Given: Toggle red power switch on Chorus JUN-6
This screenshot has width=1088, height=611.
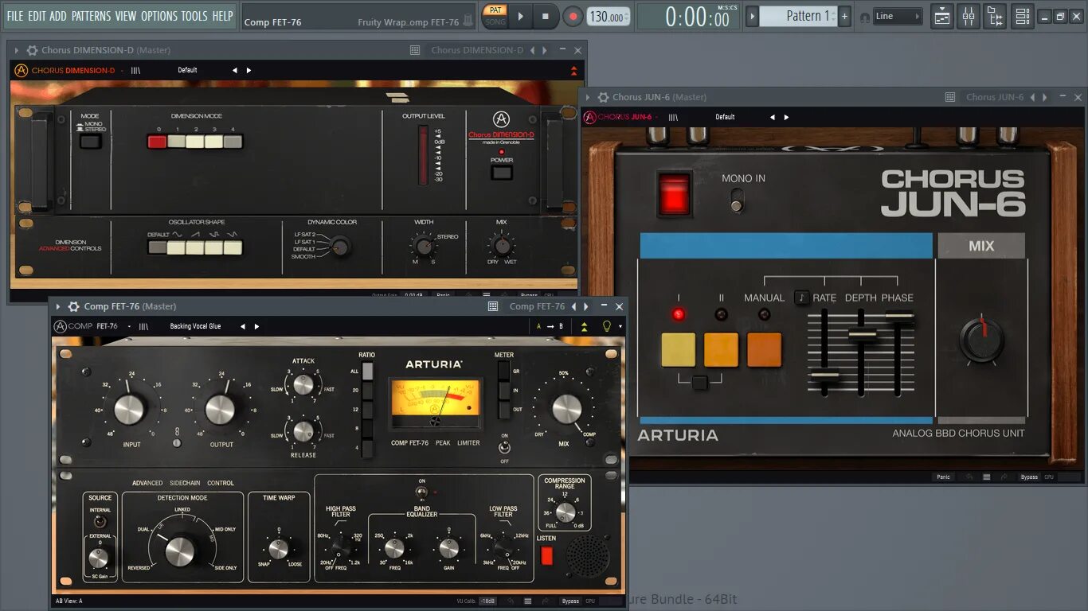Looking at the screenshot, I should point(674,193).
